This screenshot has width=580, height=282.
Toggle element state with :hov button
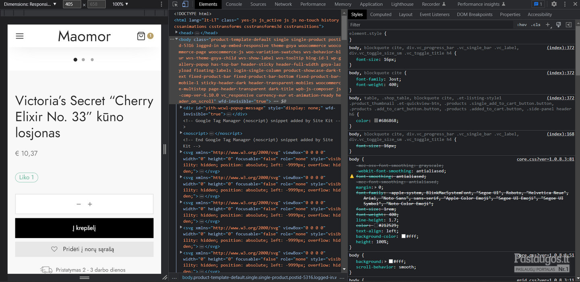(522, 25)
